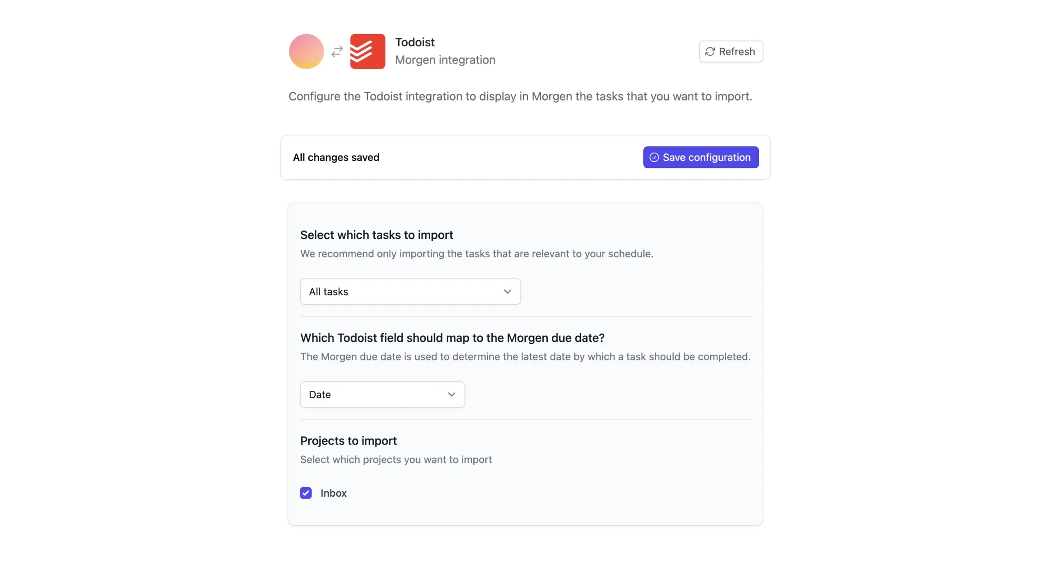Open the All tasks dropdown
The height and width of the screenshot is (566, 1051).
coord(410,291)
